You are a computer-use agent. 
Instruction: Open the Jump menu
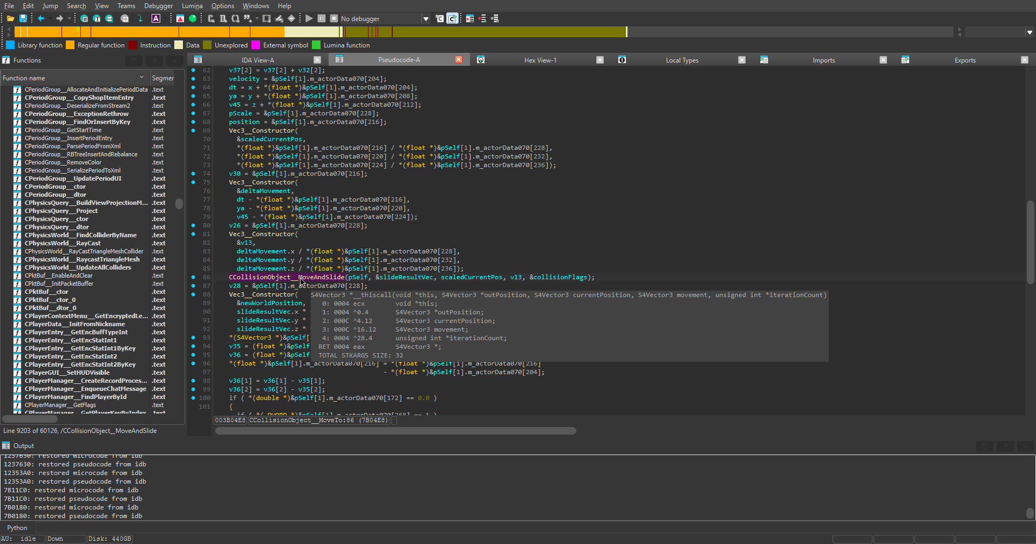[x=50, y=6]
